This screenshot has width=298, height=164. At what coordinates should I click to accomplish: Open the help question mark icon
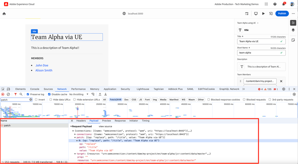[x=275, y=4]
